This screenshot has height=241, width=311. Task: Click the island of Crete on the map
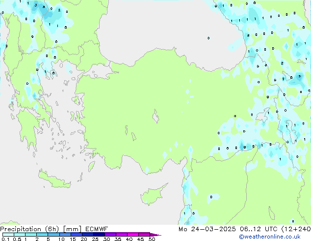54,180
